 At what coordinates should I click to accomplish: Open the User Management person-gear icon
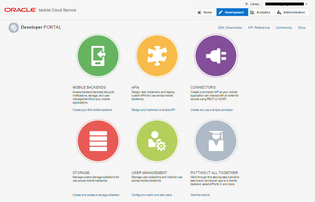tap(157, 141)
